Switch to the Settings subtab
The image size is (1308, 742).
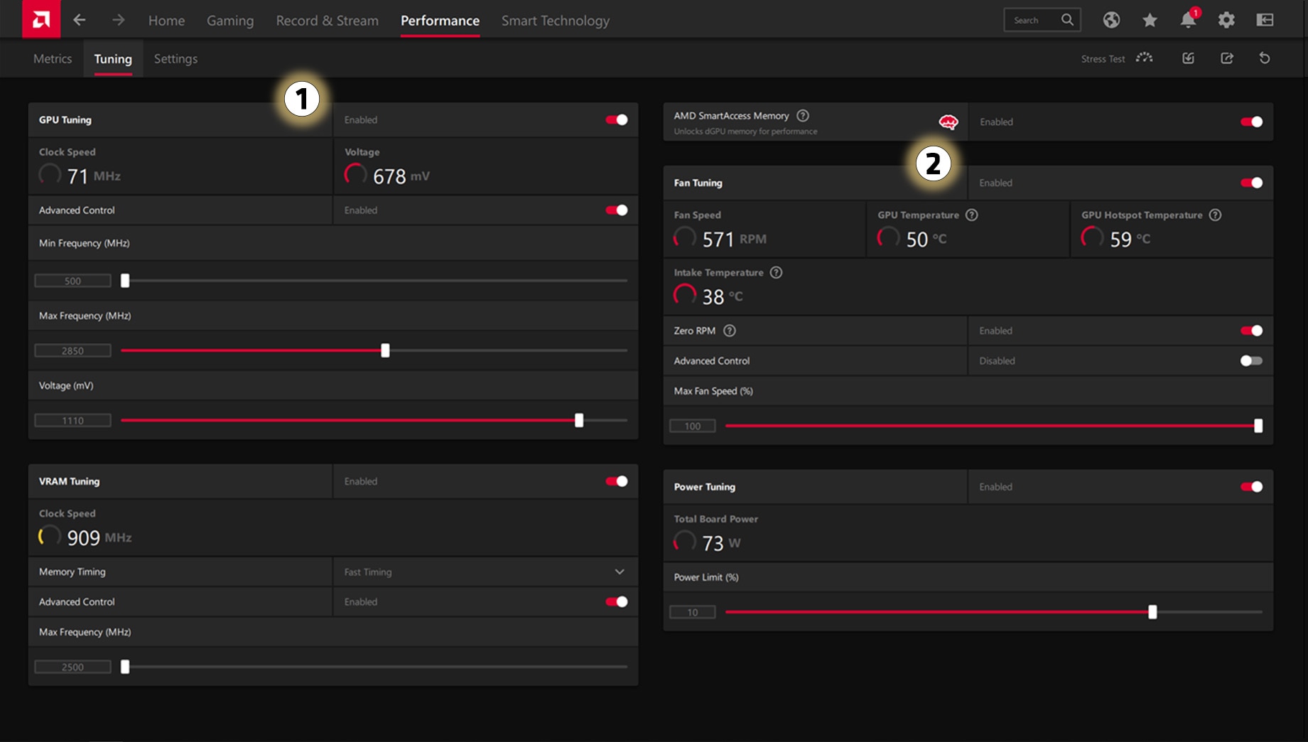(175, 59)
